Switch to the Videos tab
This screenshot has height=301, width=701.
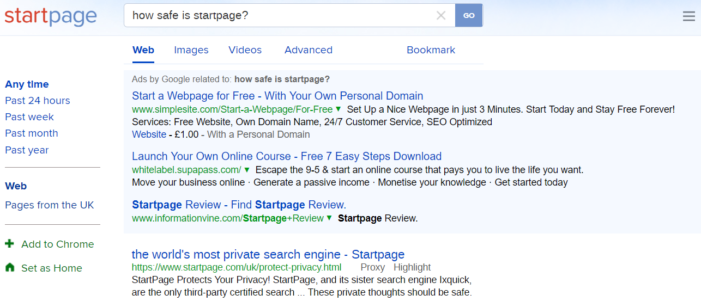245,50
